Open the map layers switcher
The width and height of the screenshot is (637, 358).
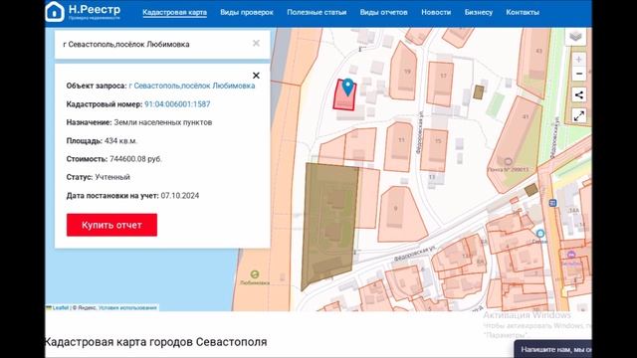click(x=575, y=37)
